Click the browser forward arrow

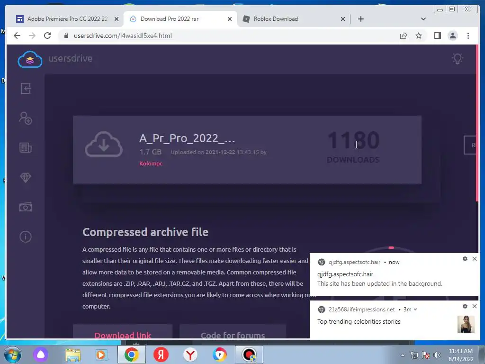click(x=32, y=36)
